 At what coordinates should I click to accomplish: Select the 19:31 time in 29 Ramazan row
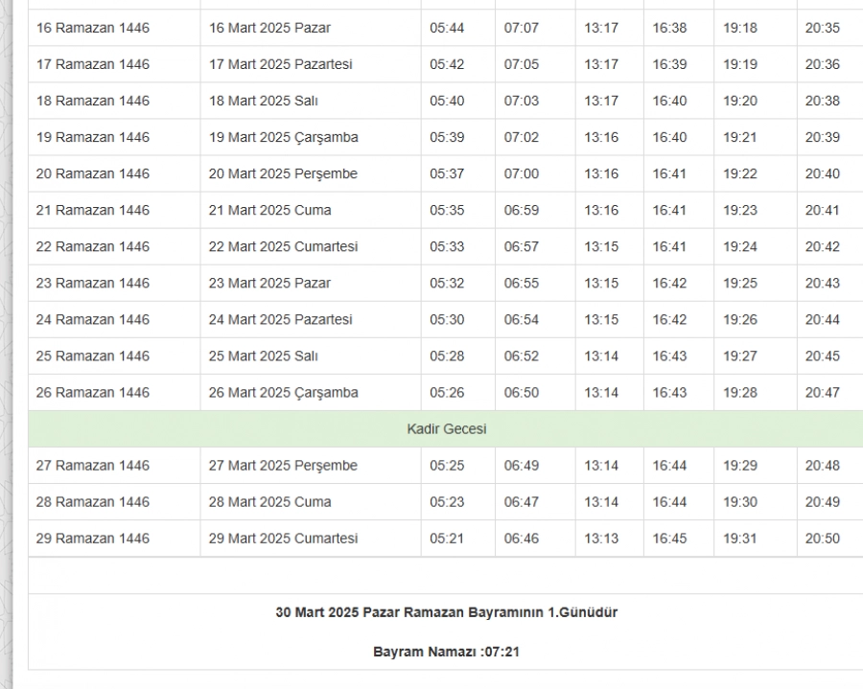coord(739,539)
